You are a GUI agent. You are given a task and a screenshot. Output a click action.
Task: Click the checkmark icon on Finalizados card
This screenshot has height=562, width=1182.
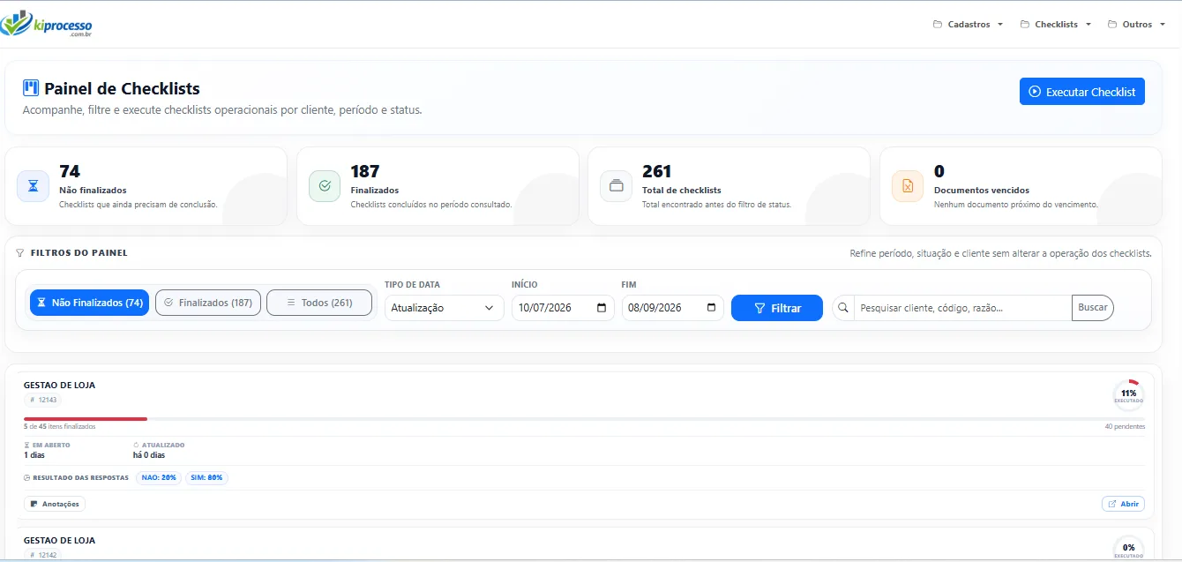click(325, 186)
